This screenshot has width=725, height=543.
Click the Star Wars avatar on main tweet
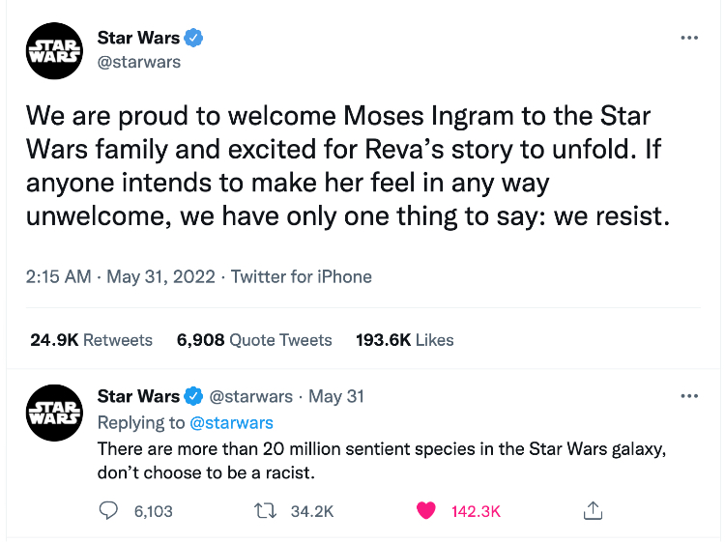[x=51, y=50]
